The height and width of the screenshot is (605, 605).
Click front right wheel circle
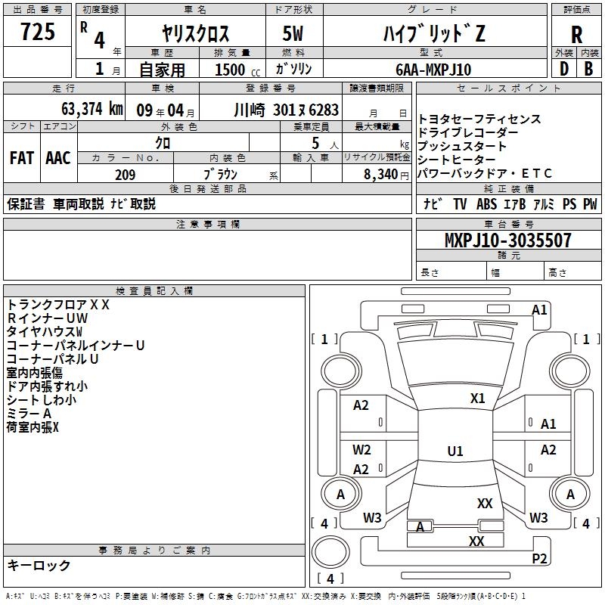point(569,371)
